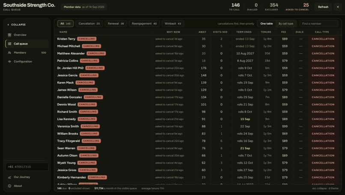Select William Brooks in the list
Image resolution: width=345 pixels, height=195 pixels.
point(68,134)
